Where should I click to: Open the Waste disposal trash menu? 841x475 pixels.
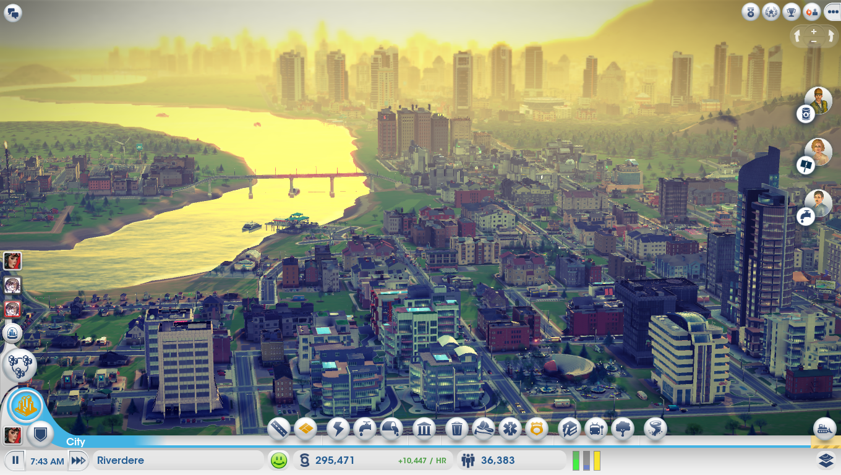tap(456, 428)
